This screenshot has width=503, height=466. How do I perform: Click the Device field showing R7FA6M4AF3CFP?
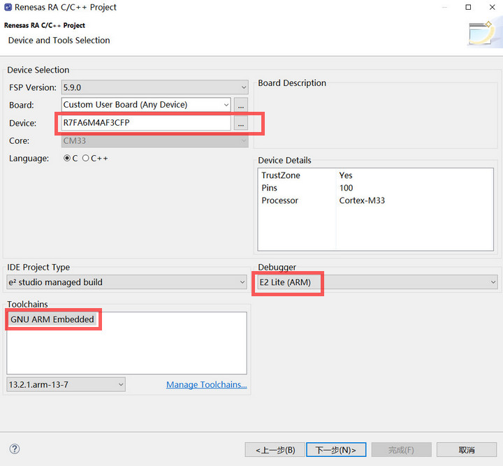point(146,123)
